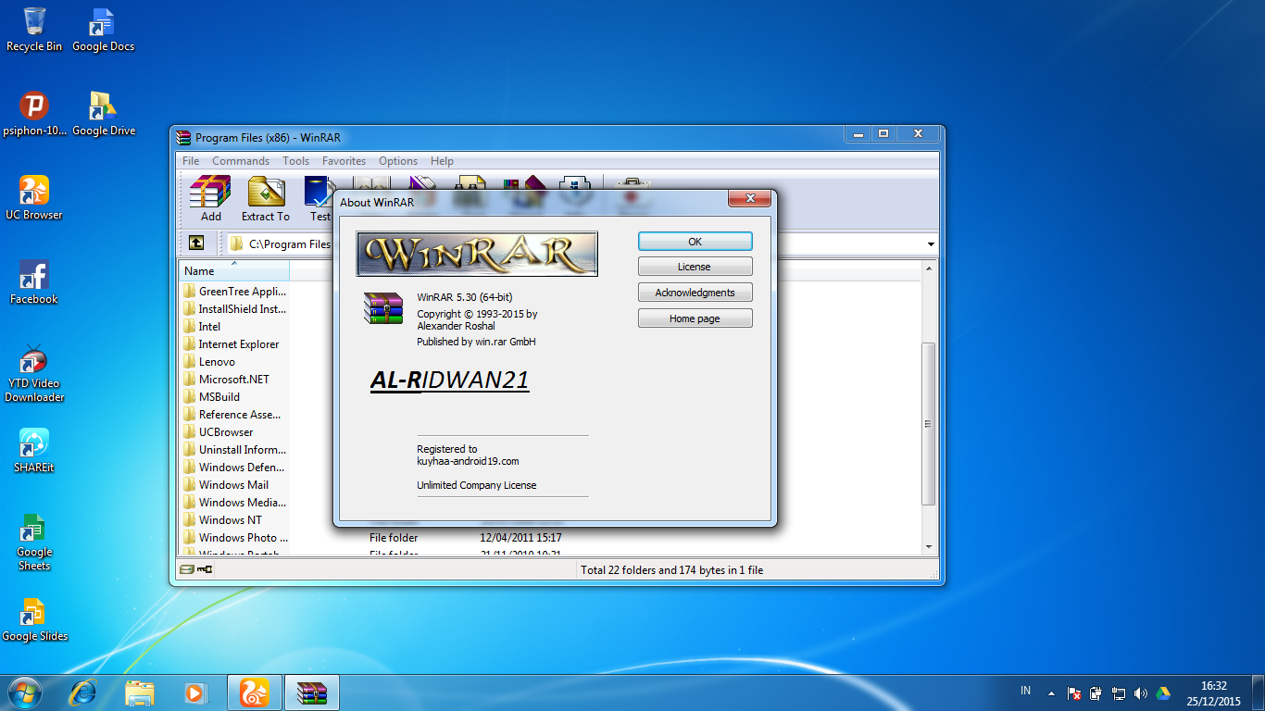Launch Internet Explorer from the taskbar

coord(84,692)
